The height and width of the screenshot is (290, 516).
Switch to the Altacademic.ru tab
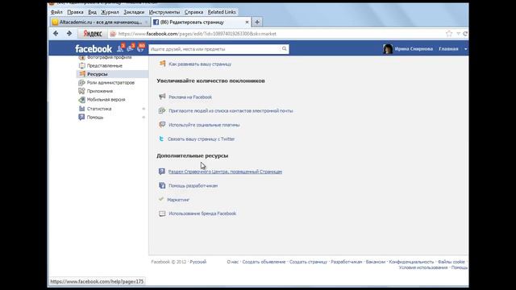(x=100, y=22)
